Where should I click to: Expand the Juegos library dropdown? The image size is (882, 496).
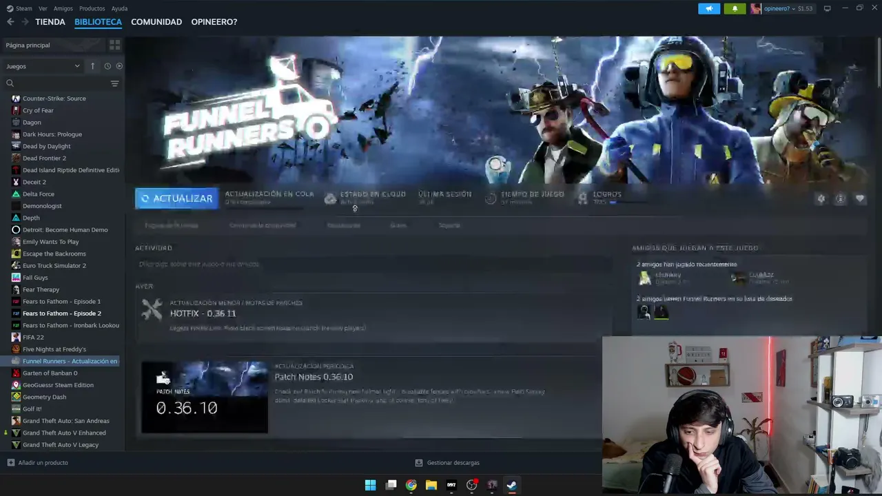pyautogui.click(x=43, y=66)
